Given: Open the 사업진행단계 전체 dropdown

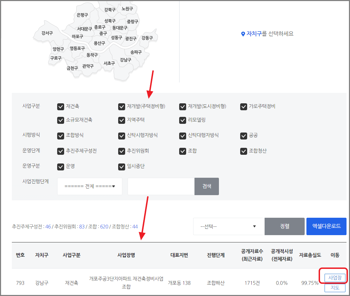Looking at the screenshot, I should tap(89, 186).
